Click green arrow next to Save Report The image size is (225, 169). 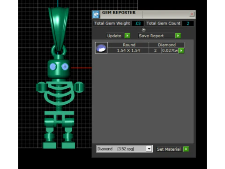[178, 36]
